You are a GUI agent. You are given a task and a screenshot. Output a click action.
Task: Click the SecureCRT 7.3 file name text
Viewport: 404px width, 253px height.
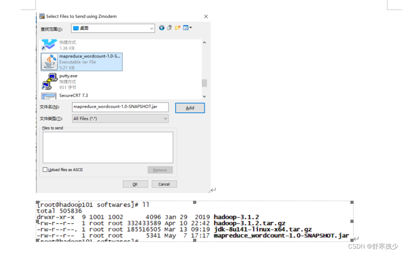[74, 95]
